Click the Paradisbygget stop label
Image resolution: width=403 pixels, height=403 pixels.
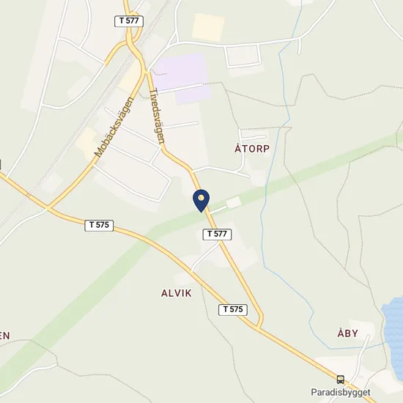pos(341,393)
